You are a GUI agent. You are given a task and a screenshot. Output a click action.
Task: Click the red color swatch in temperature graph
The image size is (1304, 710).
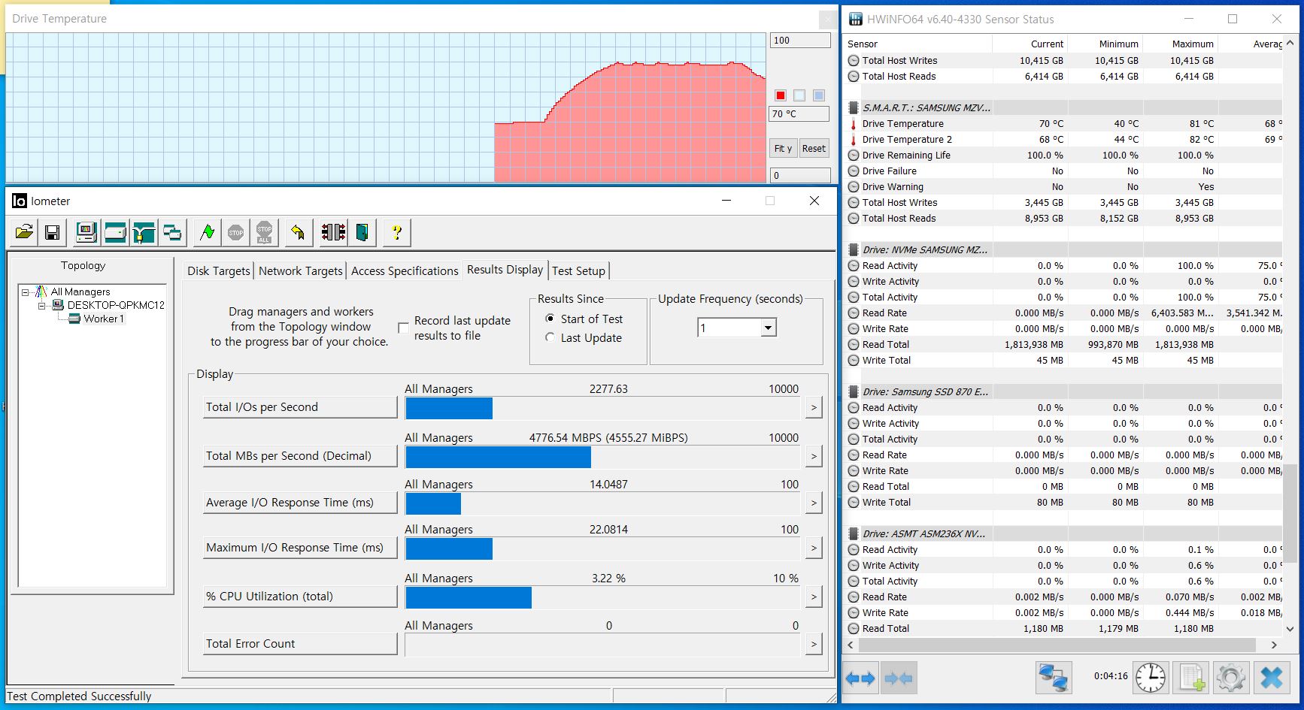pyautogui.click(x=781, y=95)
